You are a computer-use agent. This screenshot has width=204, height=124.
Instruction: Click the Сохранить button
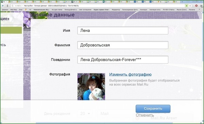pos(153,109)
